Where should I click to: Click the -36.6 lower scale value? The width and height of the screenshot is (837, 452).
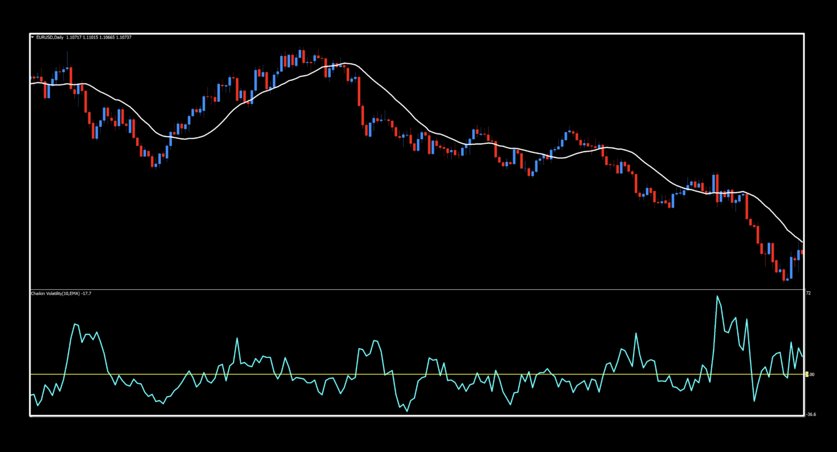[x=811, y=414]
